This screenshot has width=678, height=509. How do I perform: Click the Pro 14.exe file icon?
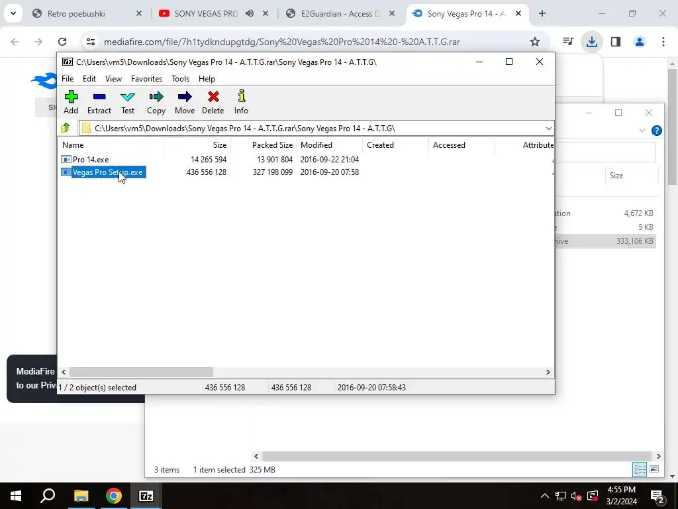pyautogui.click(x=66, y=159)
